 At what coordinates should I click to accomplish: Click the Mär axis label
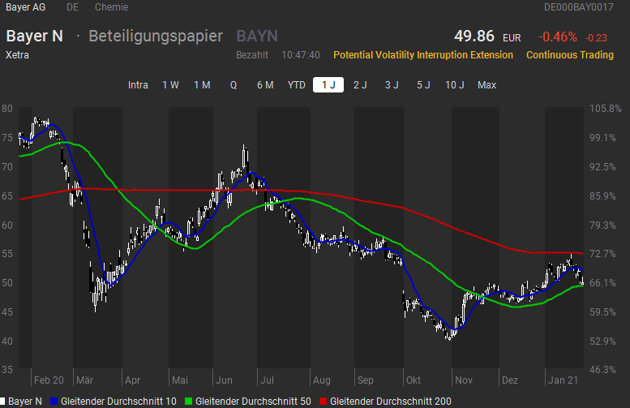click(85, 380)
